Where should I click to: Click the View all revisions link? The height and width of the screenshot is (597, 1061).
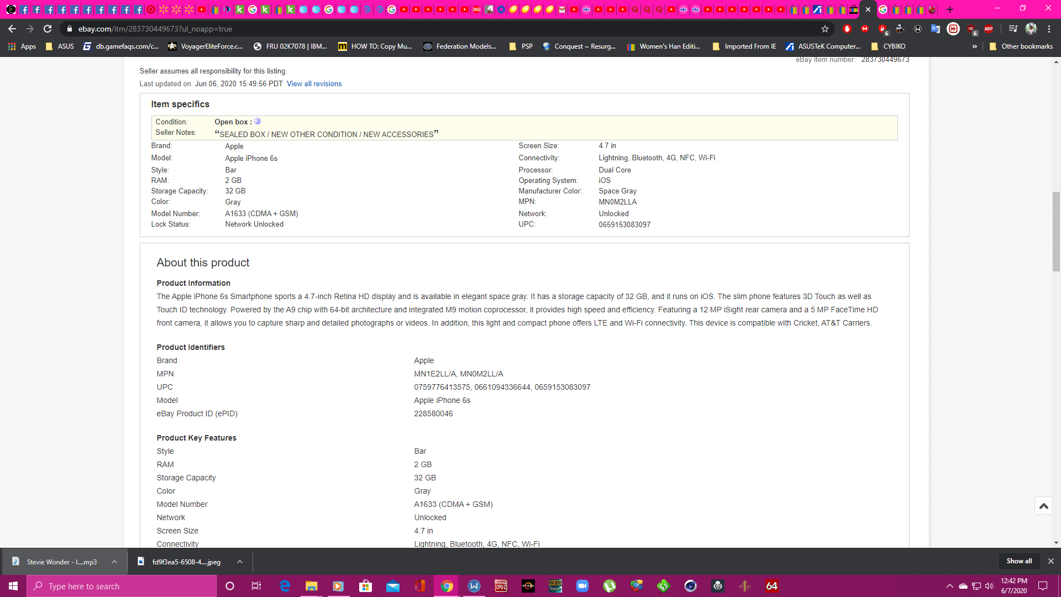tap(314, 84)
